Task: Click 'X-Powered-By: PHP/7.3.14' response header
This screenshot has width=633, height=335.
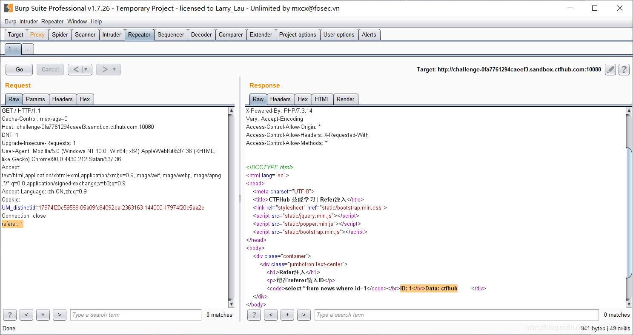Action: (x=279, y=111)
